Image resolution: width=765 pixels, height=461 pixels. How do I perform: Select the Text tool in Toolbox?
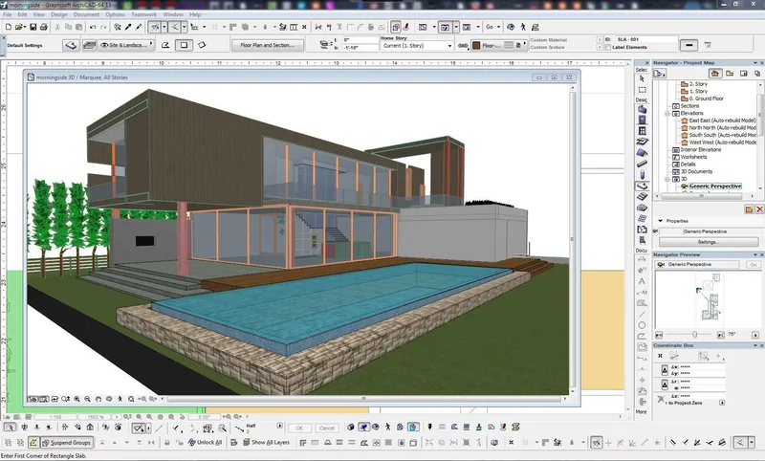tap(642, 281)
